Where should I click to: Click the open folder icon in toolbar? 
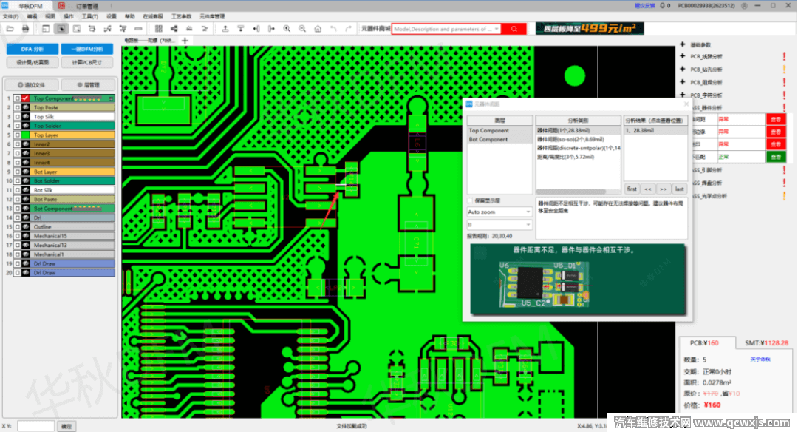10,29
